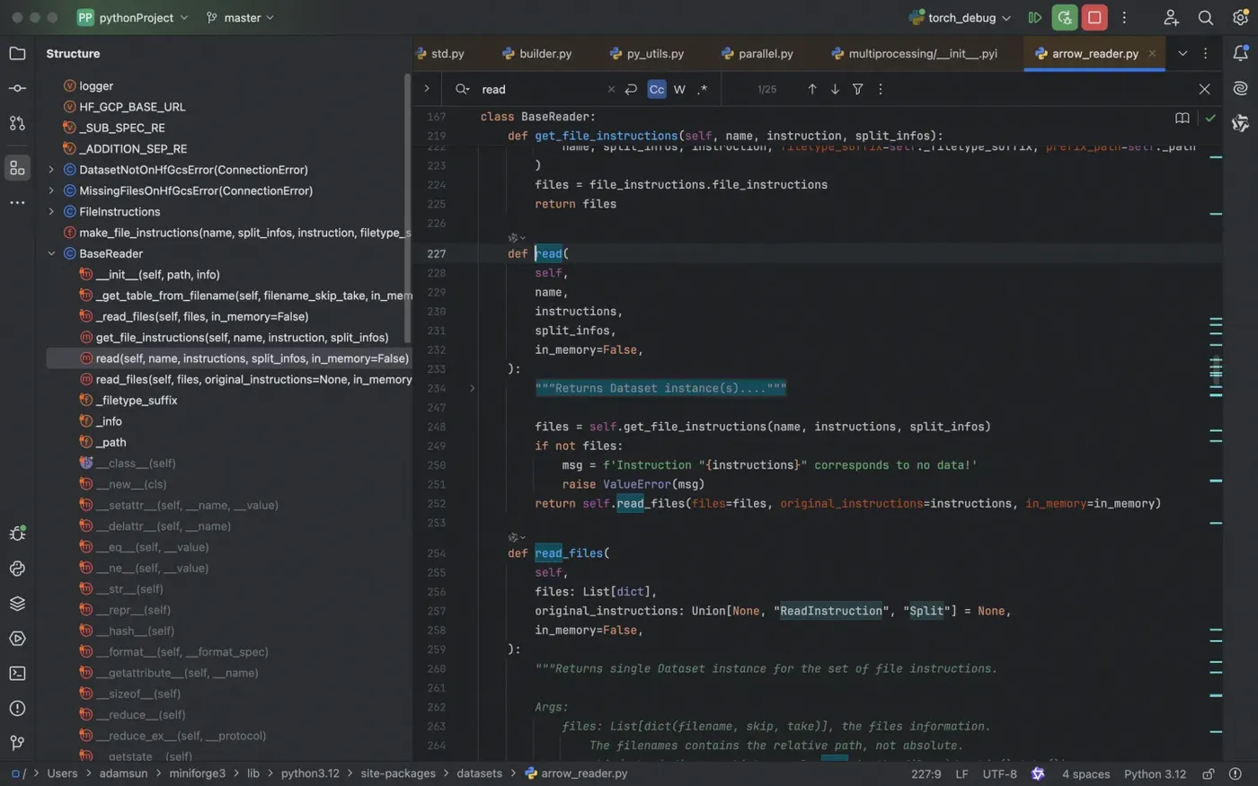
Task: Open the Project tool window folder icon
Action: tap(17, 54)
